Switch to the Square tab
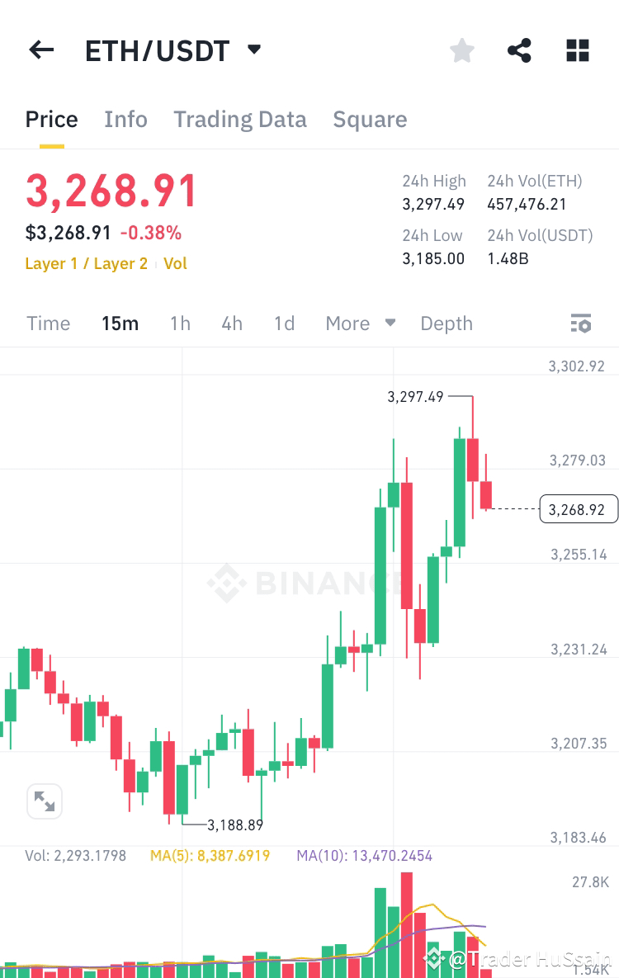This screenshot has height=978, width=619. 370,119
